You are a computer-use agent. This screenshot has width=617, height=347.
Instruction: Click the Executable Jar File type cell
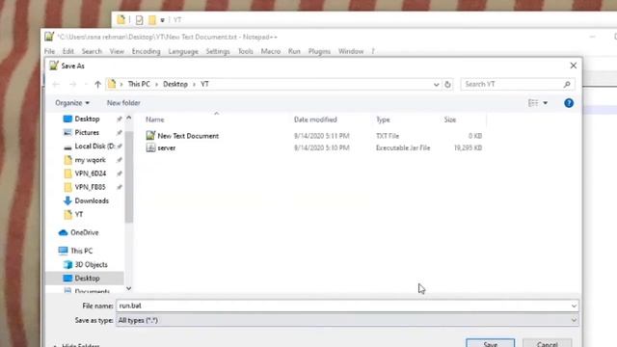pyautogui.click(x=403, y=147)
